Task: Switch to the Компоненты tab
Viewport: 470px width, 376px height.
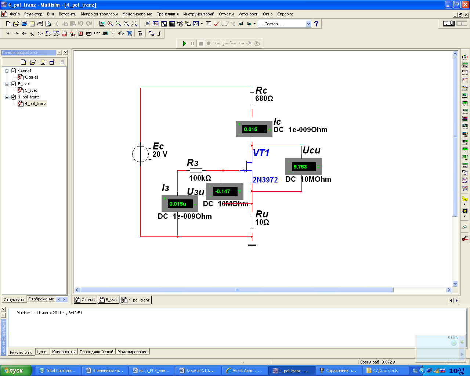Action: tap(64, 352)
